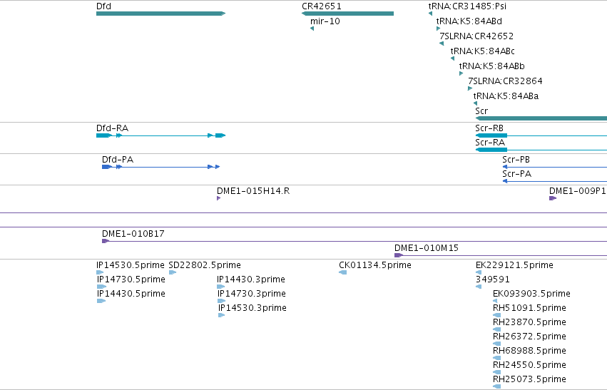Screen dimensions: 607x390
Task: Select the Scr-RB transcript bar
Action: (x=541, y=135)
